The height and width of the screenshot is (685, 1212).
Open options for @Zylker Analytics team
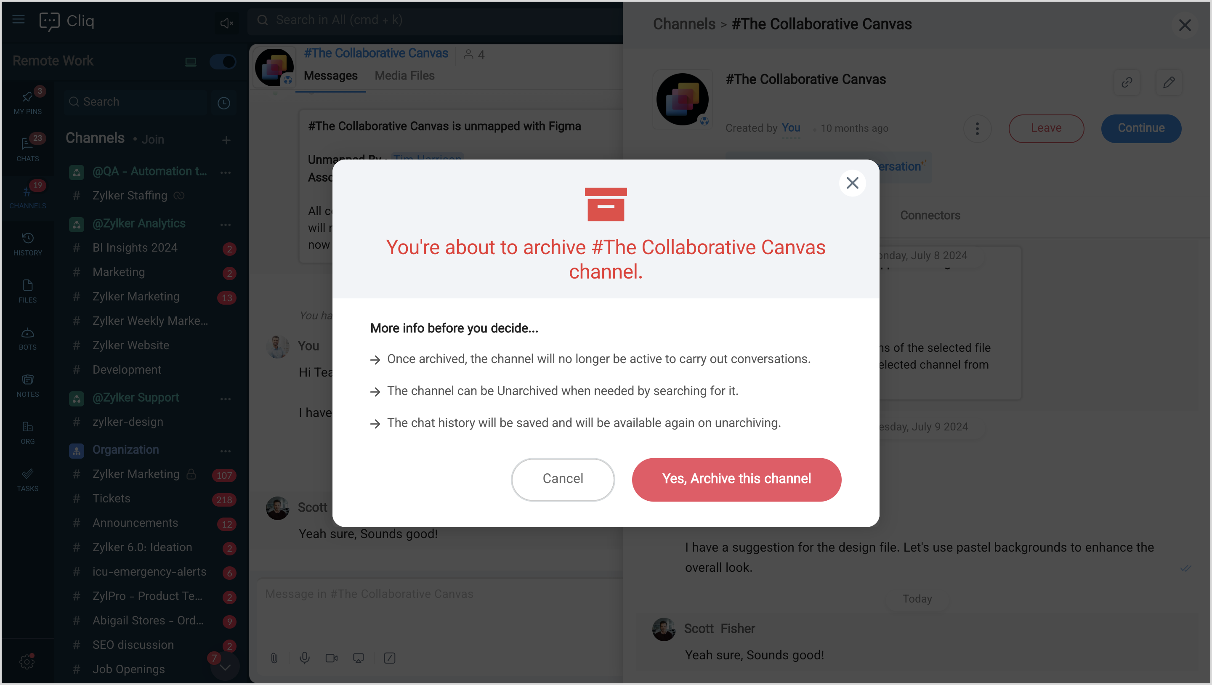click(226, 224)
